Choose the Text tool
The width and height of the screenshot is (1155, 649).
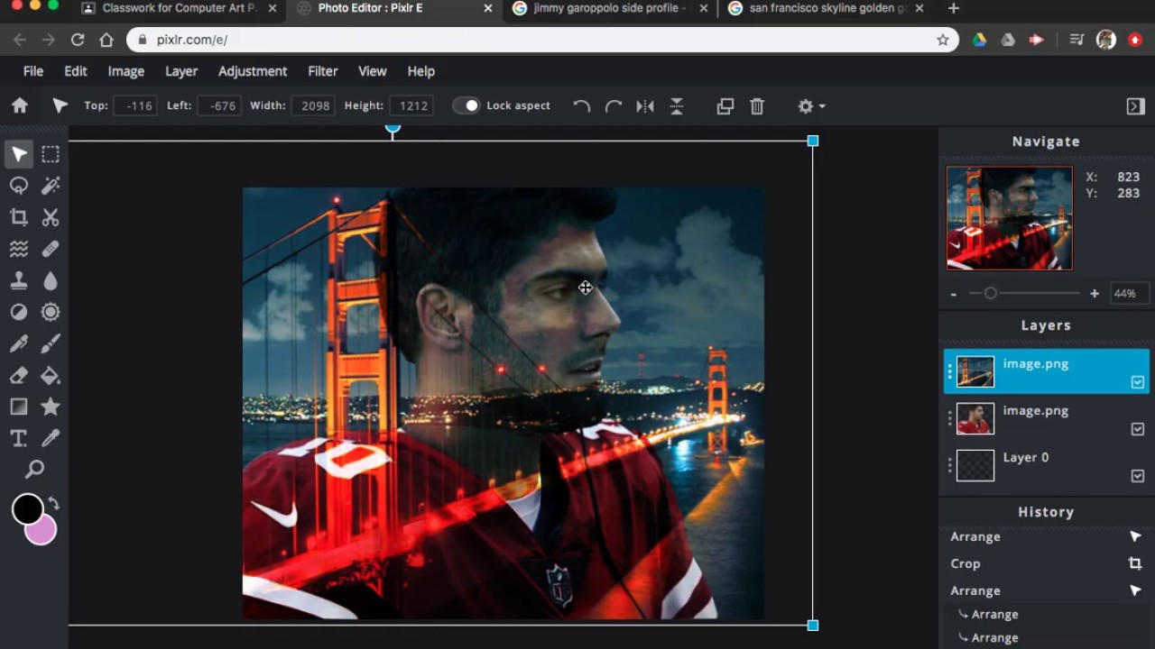point(19,438)
